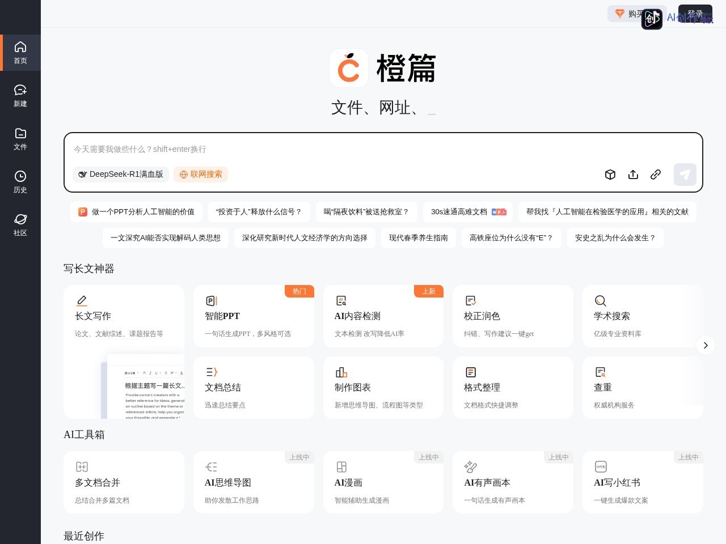
Task: Click the AI内容检测 card icon
Action: tap(341, 301)
